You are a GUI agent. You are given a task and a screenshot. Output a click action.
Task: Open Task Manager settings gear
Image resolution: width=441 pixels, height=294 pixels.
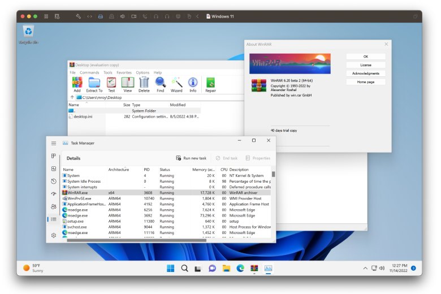click(54, 235)
